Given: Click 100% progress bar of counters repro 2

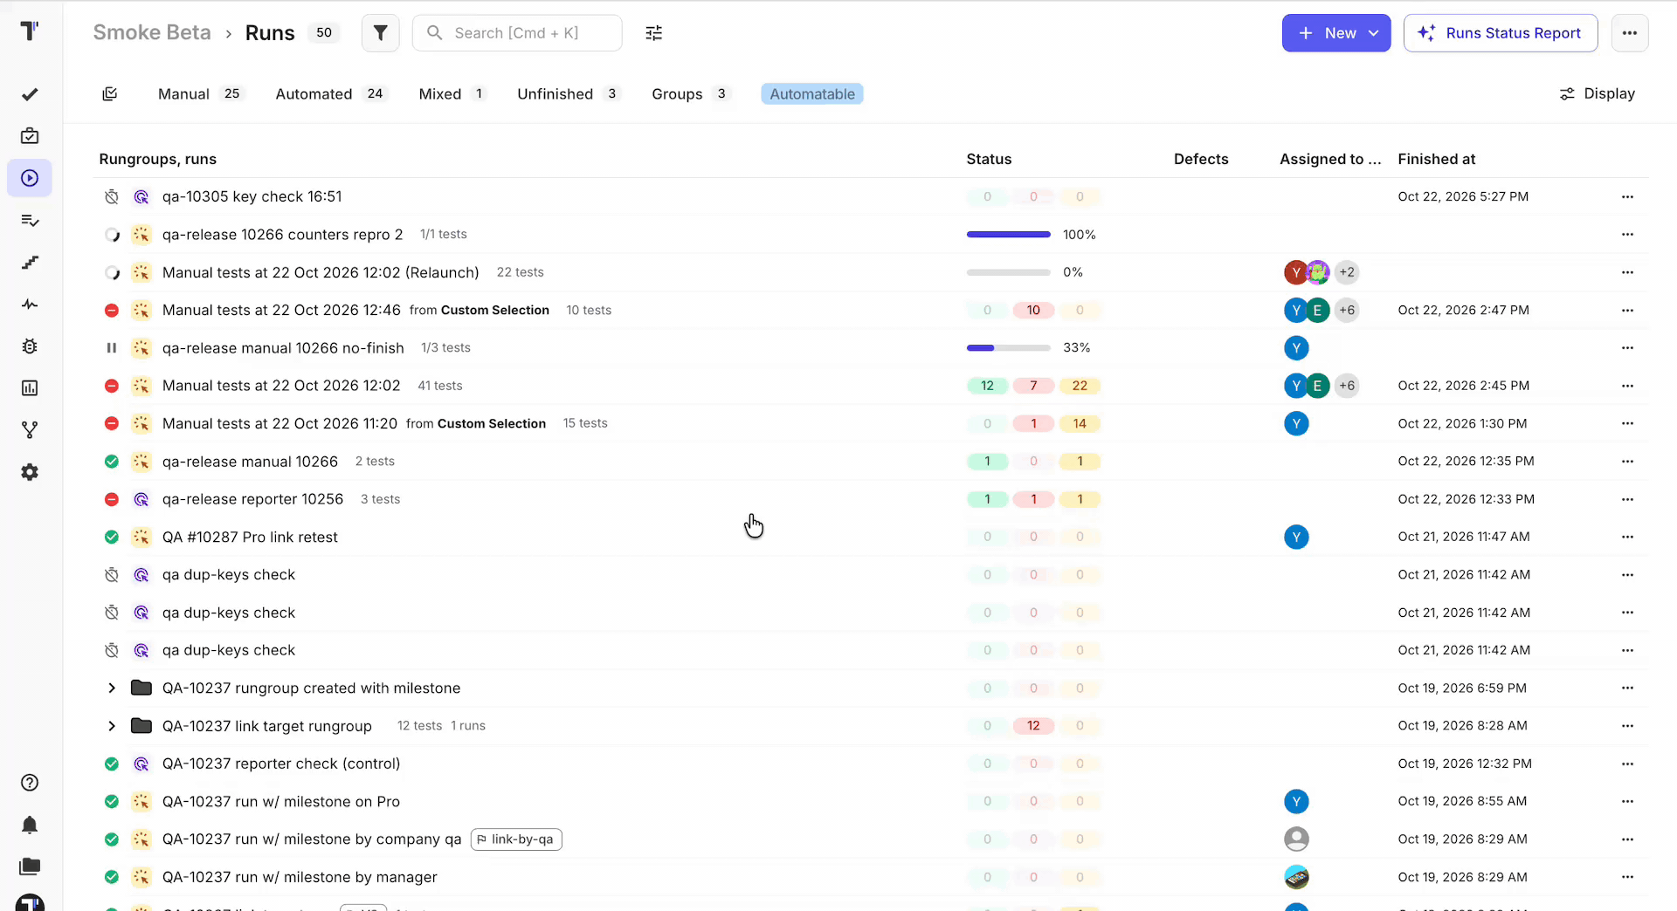Looking at the screenshot, I should pyautogui.click(x=1009, y=235).
